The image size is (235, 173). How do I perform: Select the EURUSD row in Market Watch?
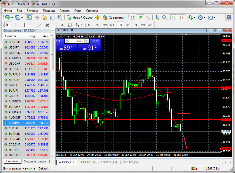coord(26,42)
